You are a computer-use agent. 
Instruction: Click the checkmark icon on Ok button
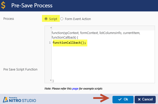[x=120, y=99]
